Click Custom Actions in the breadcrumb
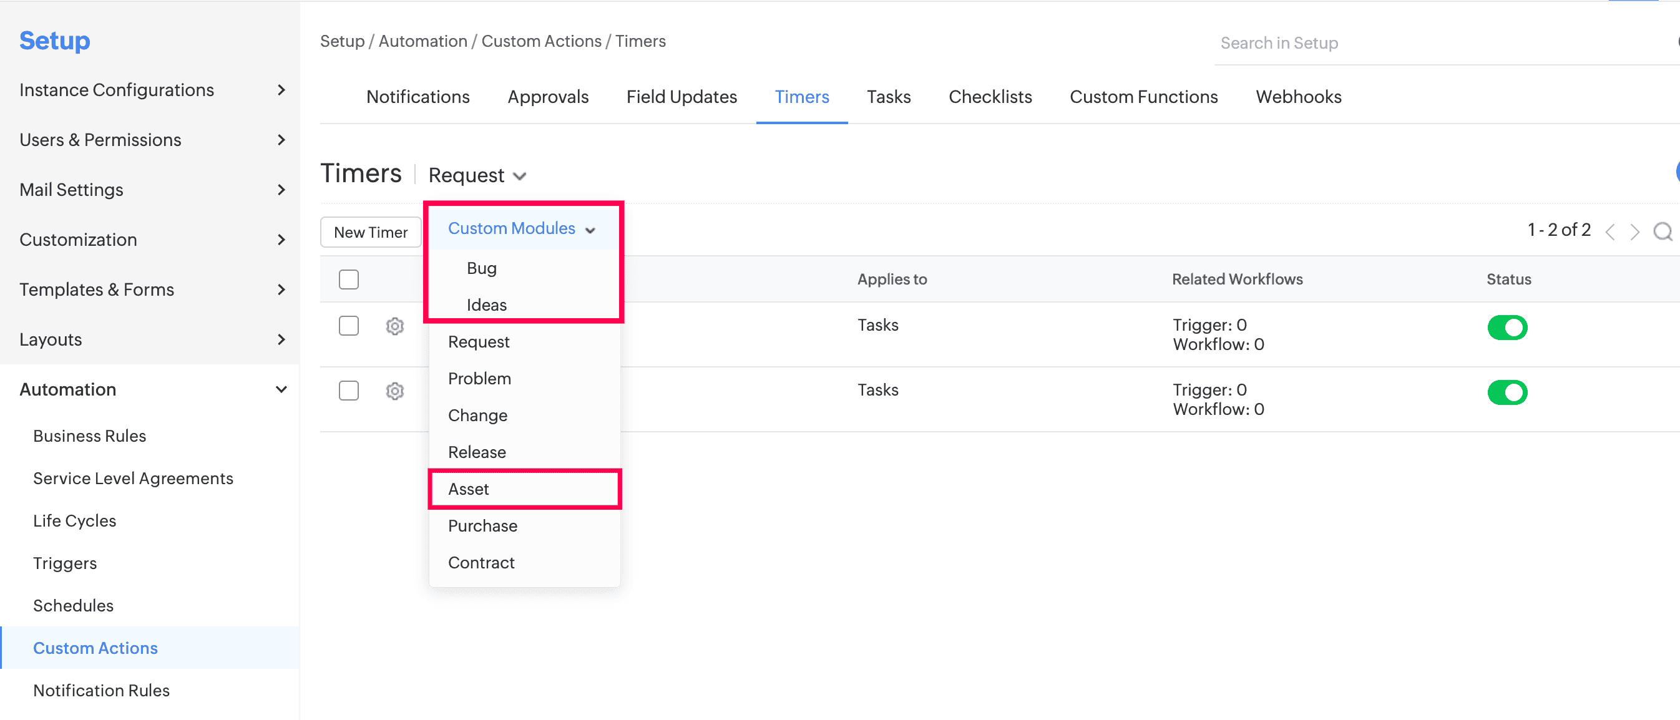 pos(541,42)
